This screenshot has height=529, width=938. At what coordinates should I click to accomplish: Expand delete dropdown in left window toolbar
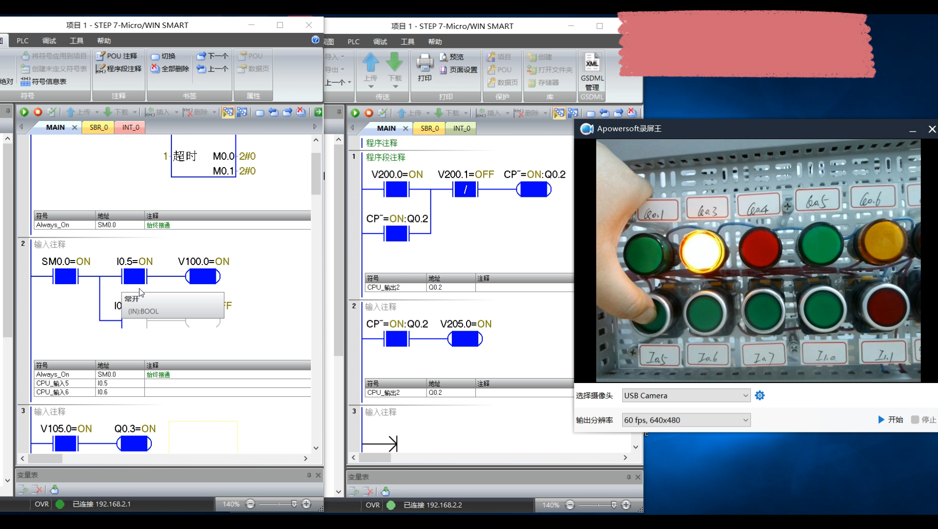[214, 113]
